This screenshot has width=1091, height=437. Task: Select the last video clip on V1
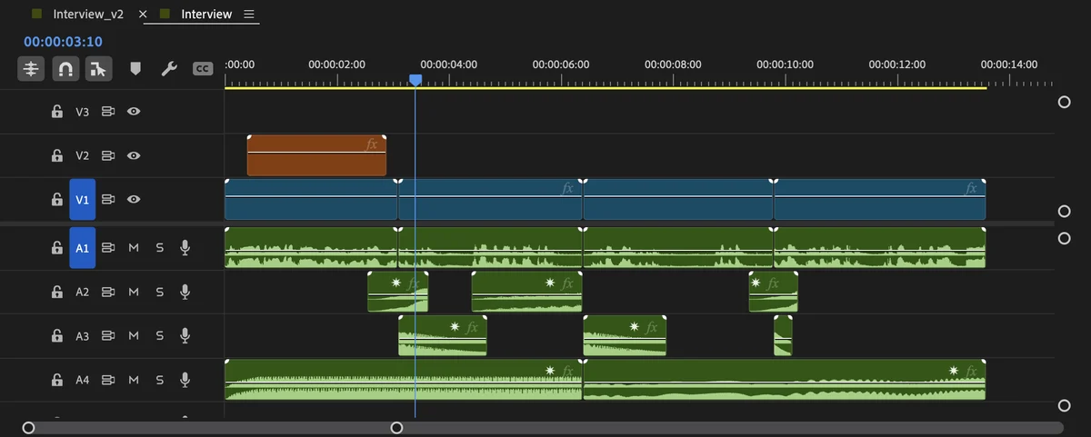pyautogui.click(x=879, y=200)
